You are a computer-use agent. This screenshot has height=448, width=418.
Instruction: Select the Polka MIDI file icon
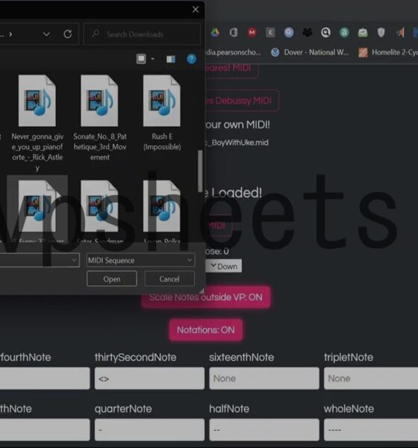[x=162, y=206]
